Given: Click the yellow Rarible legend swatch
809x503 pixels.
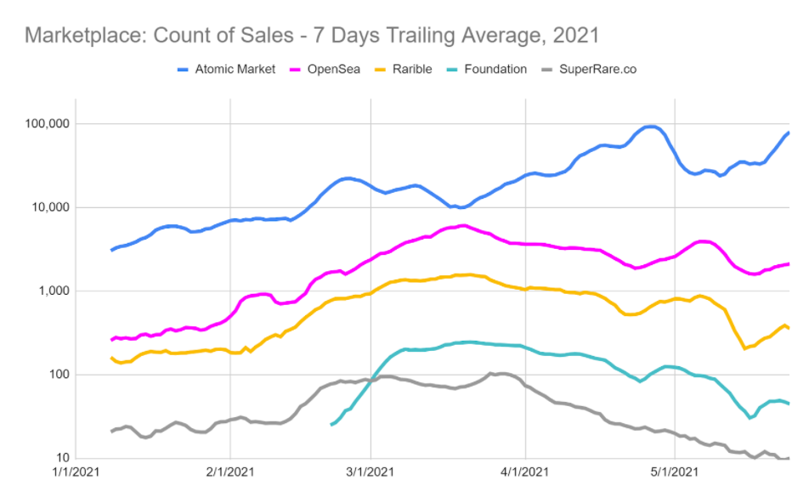Looking at the screenshot, I should (380, 70).
